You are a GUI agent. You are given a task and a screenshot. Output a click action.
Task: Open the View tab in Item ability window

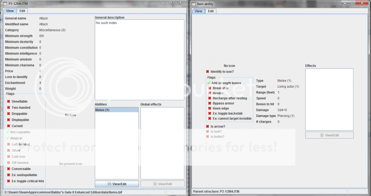199,11
